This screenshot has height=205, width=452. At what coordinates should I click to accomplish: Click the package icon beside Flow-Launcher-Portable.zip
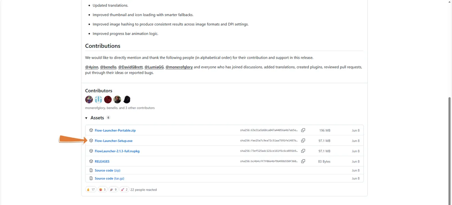[91, 130]
